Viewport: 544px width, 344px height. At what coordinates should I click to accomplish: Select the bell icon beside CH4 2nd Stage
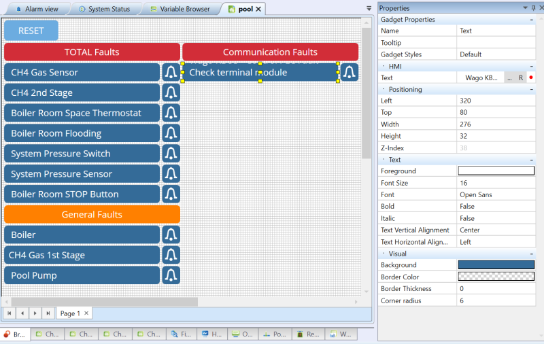click(171, 92)
